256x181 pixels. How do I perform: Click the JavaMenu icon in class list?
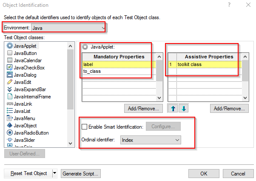[x=10, y=118]
